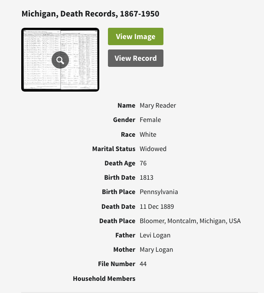
Task: Select the father name Levi Logan
Action: coord(155,235)
